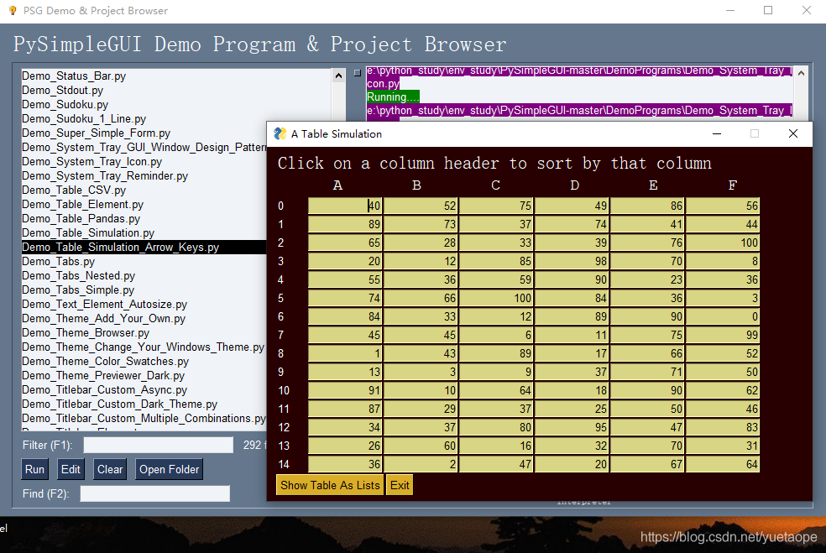Click scroll up arrow of file list
The height and width of the screenshot is (553, 826).
[339, 76]
